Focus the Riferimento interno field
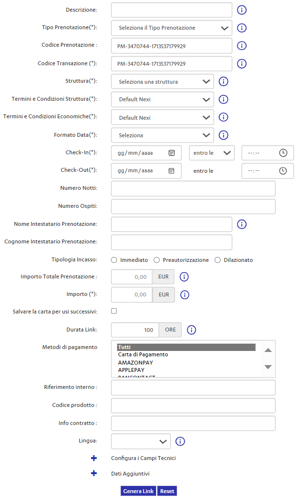The width and height of the screenshot is (300, 497). pyautogui.click(x=193, y=387)
